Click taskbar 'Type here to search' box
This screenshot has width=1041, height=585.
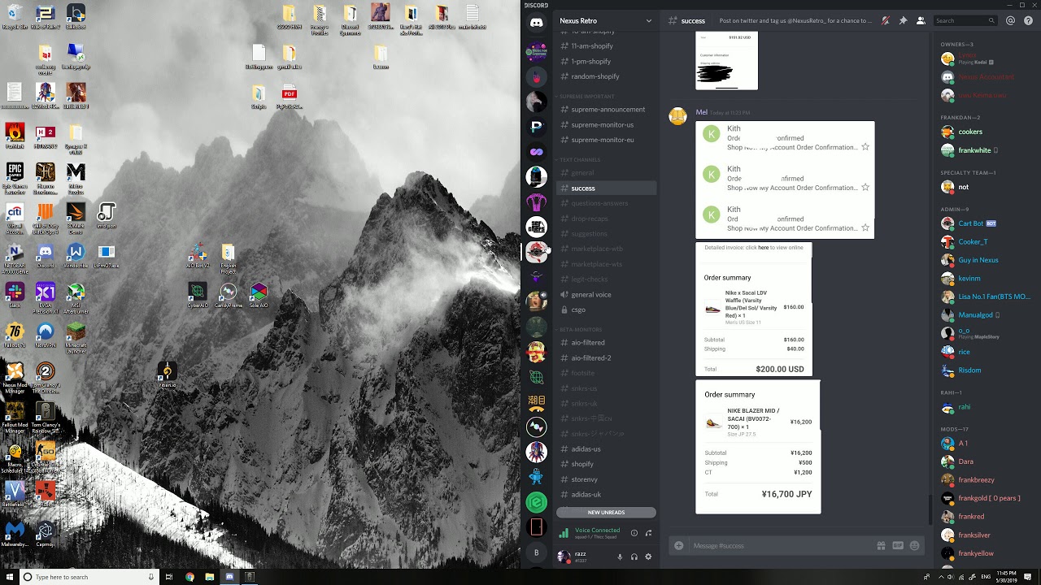(88, 577)
